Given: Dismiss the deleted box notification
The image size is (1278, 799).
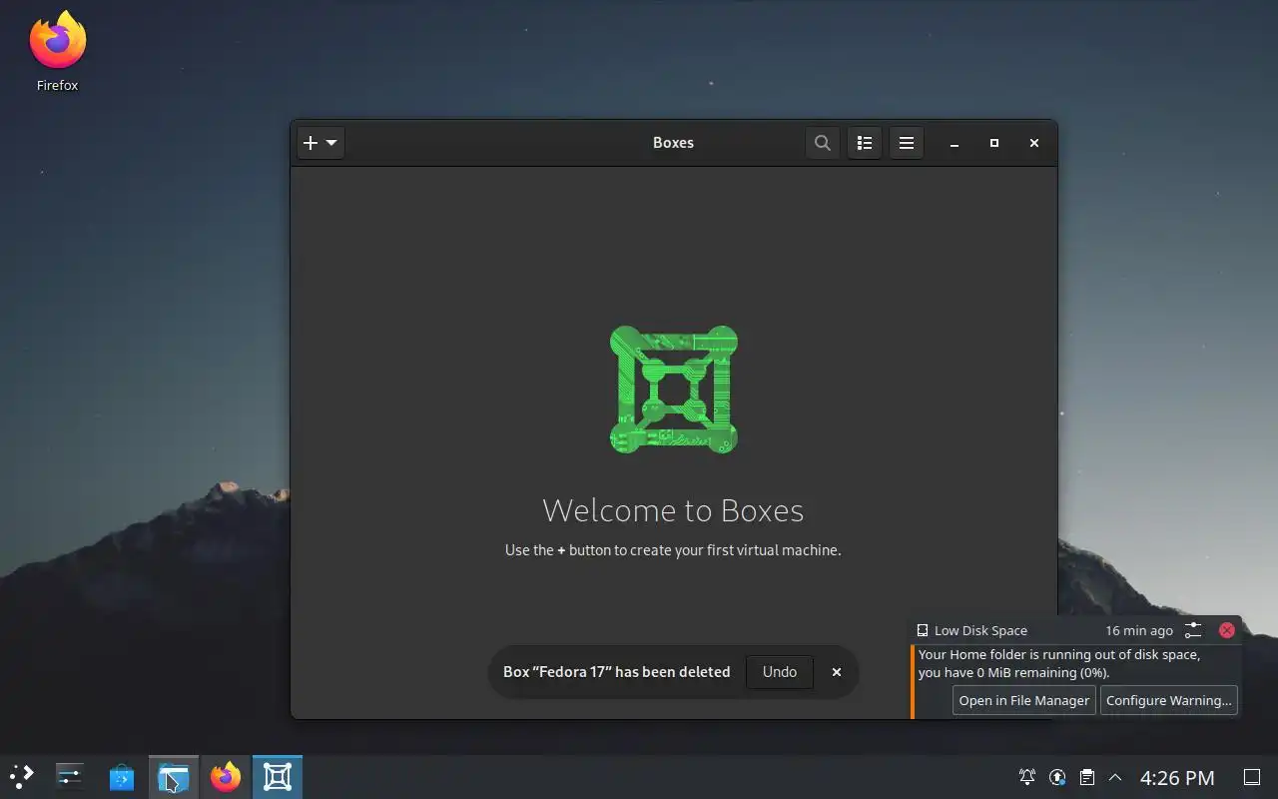Looking at the screenshot, I should point(837,672).
